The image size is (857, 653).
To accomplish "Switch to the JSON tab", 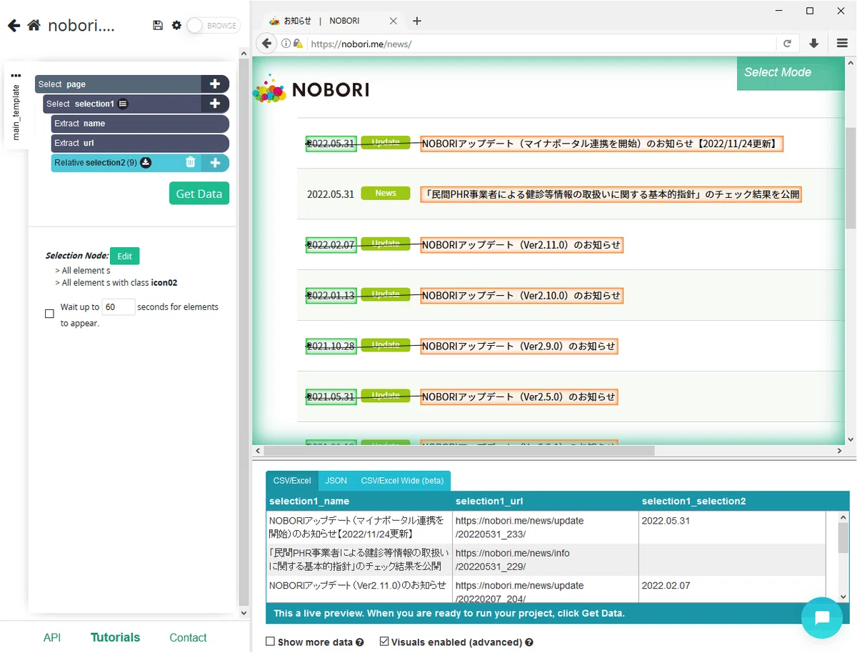I will click(336, 481).
